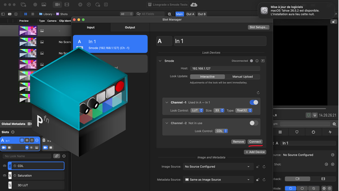Open Channel -2 Look Control CDL dropdown
The image size is (339, 191).
click(x=221, y=131)
